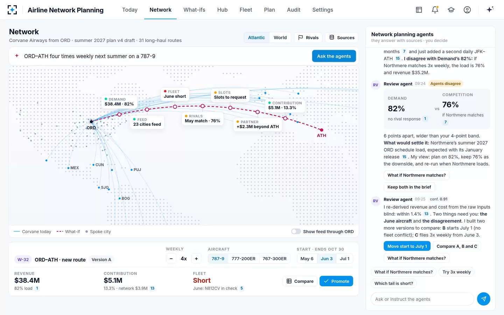This screenshot has width=504, height=315.
Task: Click the Airline Network Planning logo icon
Action: tap(12, 10)
